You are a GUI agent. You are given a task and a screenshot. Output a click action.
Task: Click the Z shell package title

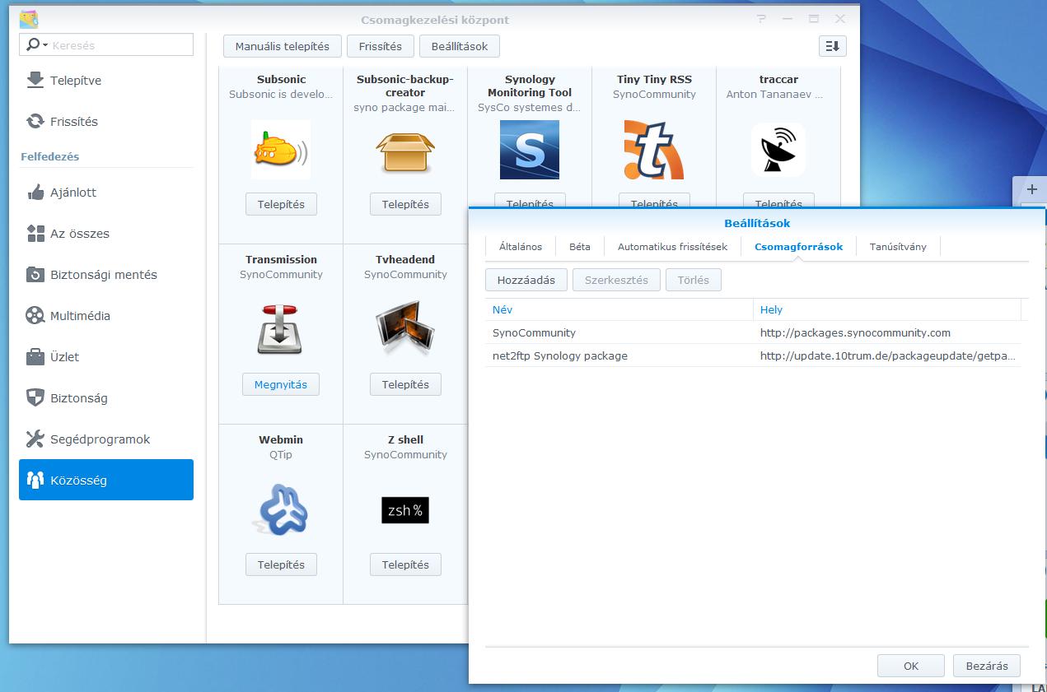pyautogui.click(x=405, y=439)
